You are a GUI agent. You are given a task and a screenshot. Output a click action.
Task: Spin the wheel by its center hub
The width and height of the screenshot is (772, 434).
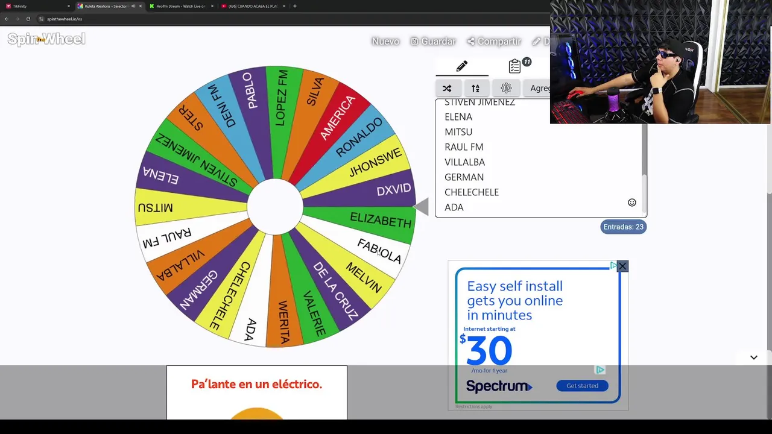point(275,207)
